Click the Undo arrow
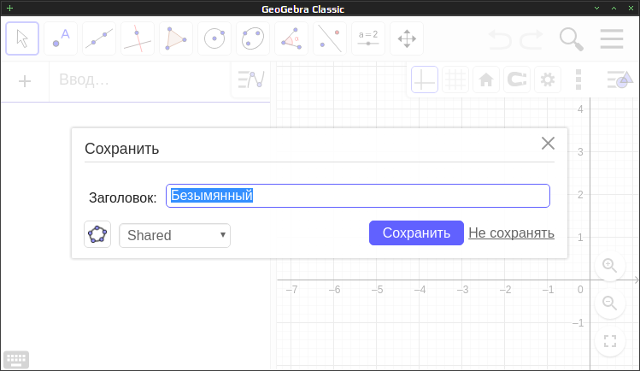Image resolution: width=640 pixels, height=371 pixels. pyautogui.click(x=500, y=39)
